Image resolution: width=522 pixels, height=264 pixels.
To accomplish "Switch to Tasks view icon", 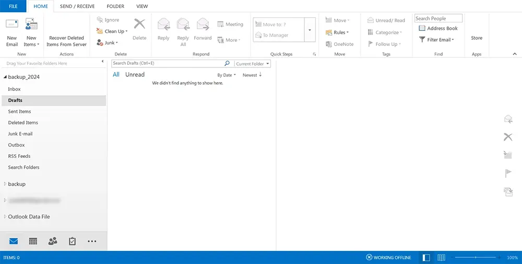I will [x=72, y=241].
